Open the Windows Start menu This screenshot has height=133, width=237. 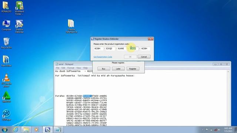point(4,130)
